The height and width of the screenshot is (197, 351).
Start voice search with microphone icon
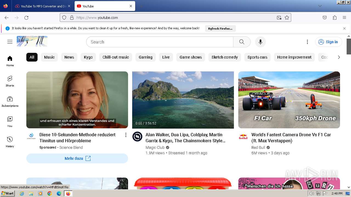261,42
